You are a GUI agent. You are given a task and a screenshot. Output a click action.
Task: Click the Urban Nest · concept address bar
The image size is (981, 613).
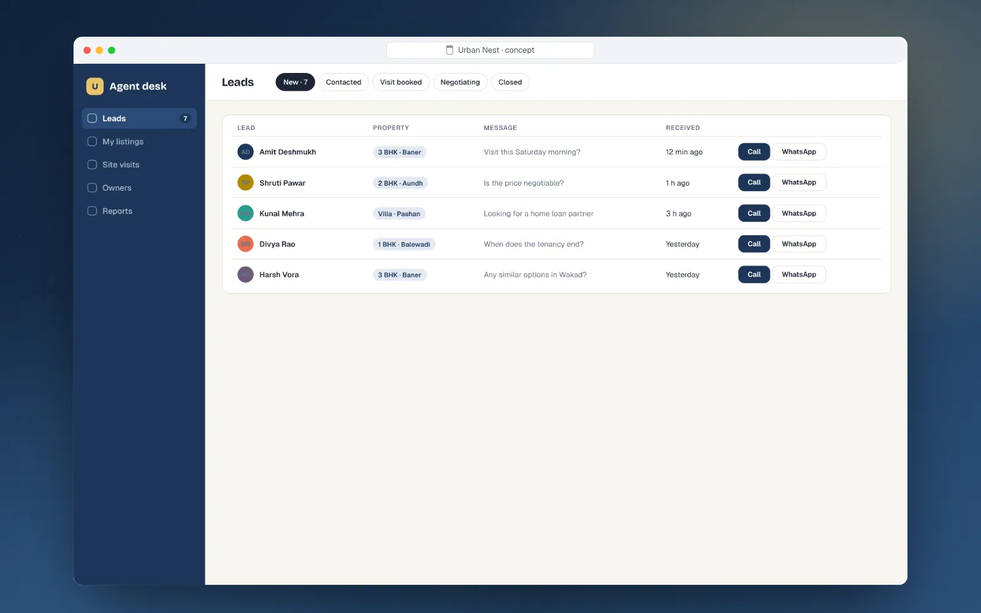[490, 50]
